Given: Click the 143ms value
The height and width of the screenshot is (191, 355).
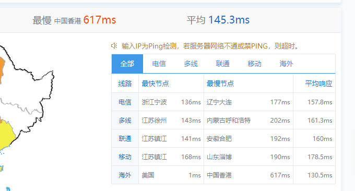Looking at the screenshot, I should 191,121.
